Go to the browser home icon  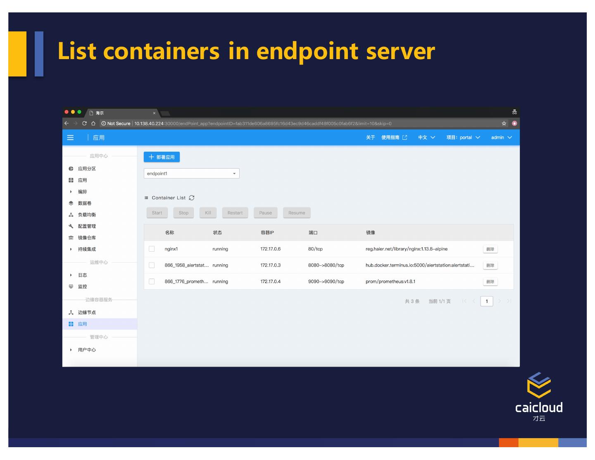(93, 124)
